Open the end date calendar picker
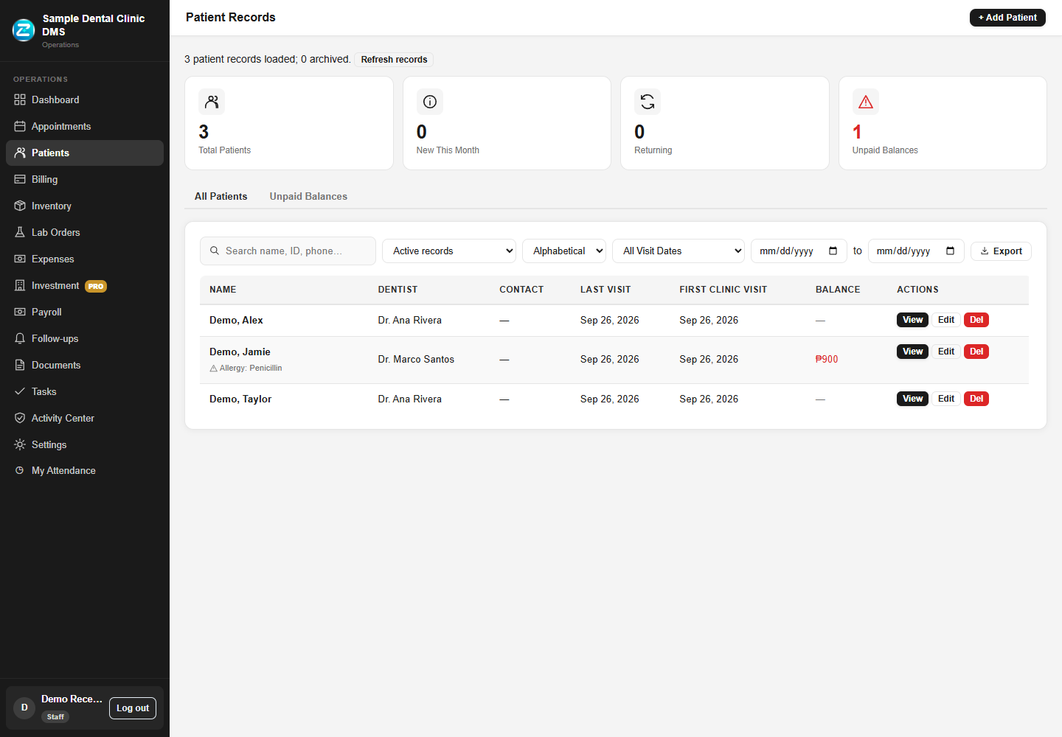 pos(951,251)
